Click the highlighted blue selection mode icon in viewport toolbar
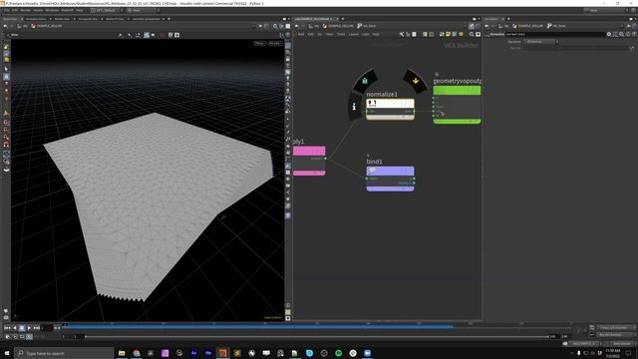The image size is (638, 359). point(147,35)
